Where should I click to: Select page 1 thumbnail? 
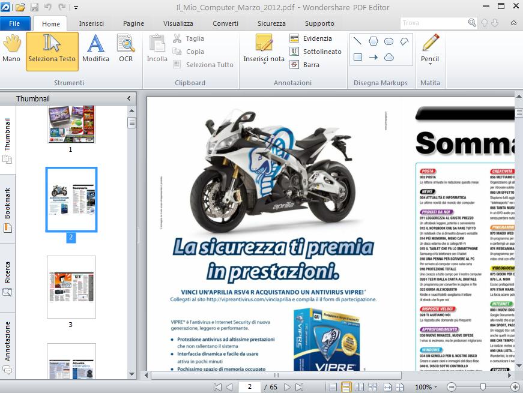71,125
